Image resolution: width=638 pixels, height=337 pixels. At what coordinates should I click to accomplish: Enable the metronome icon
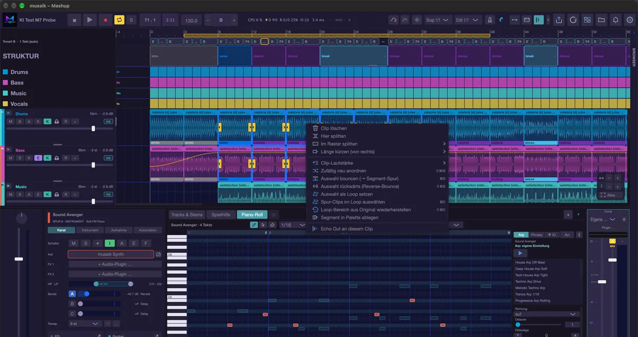[x=490, y=20]
